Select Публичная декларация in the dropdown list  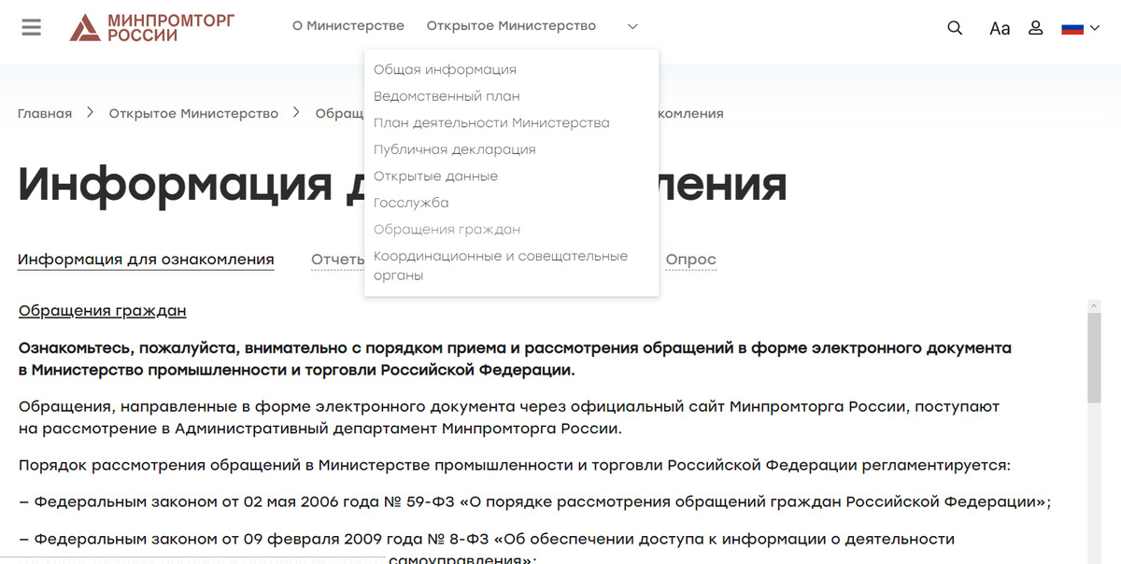pyautogui.click(x=455, y=148)
